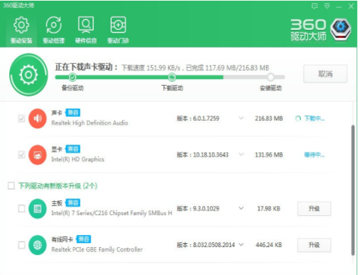Check the 下列驱动有新版本升级 select-all checkbox
The image size is (363, 275).
point(11,186)
